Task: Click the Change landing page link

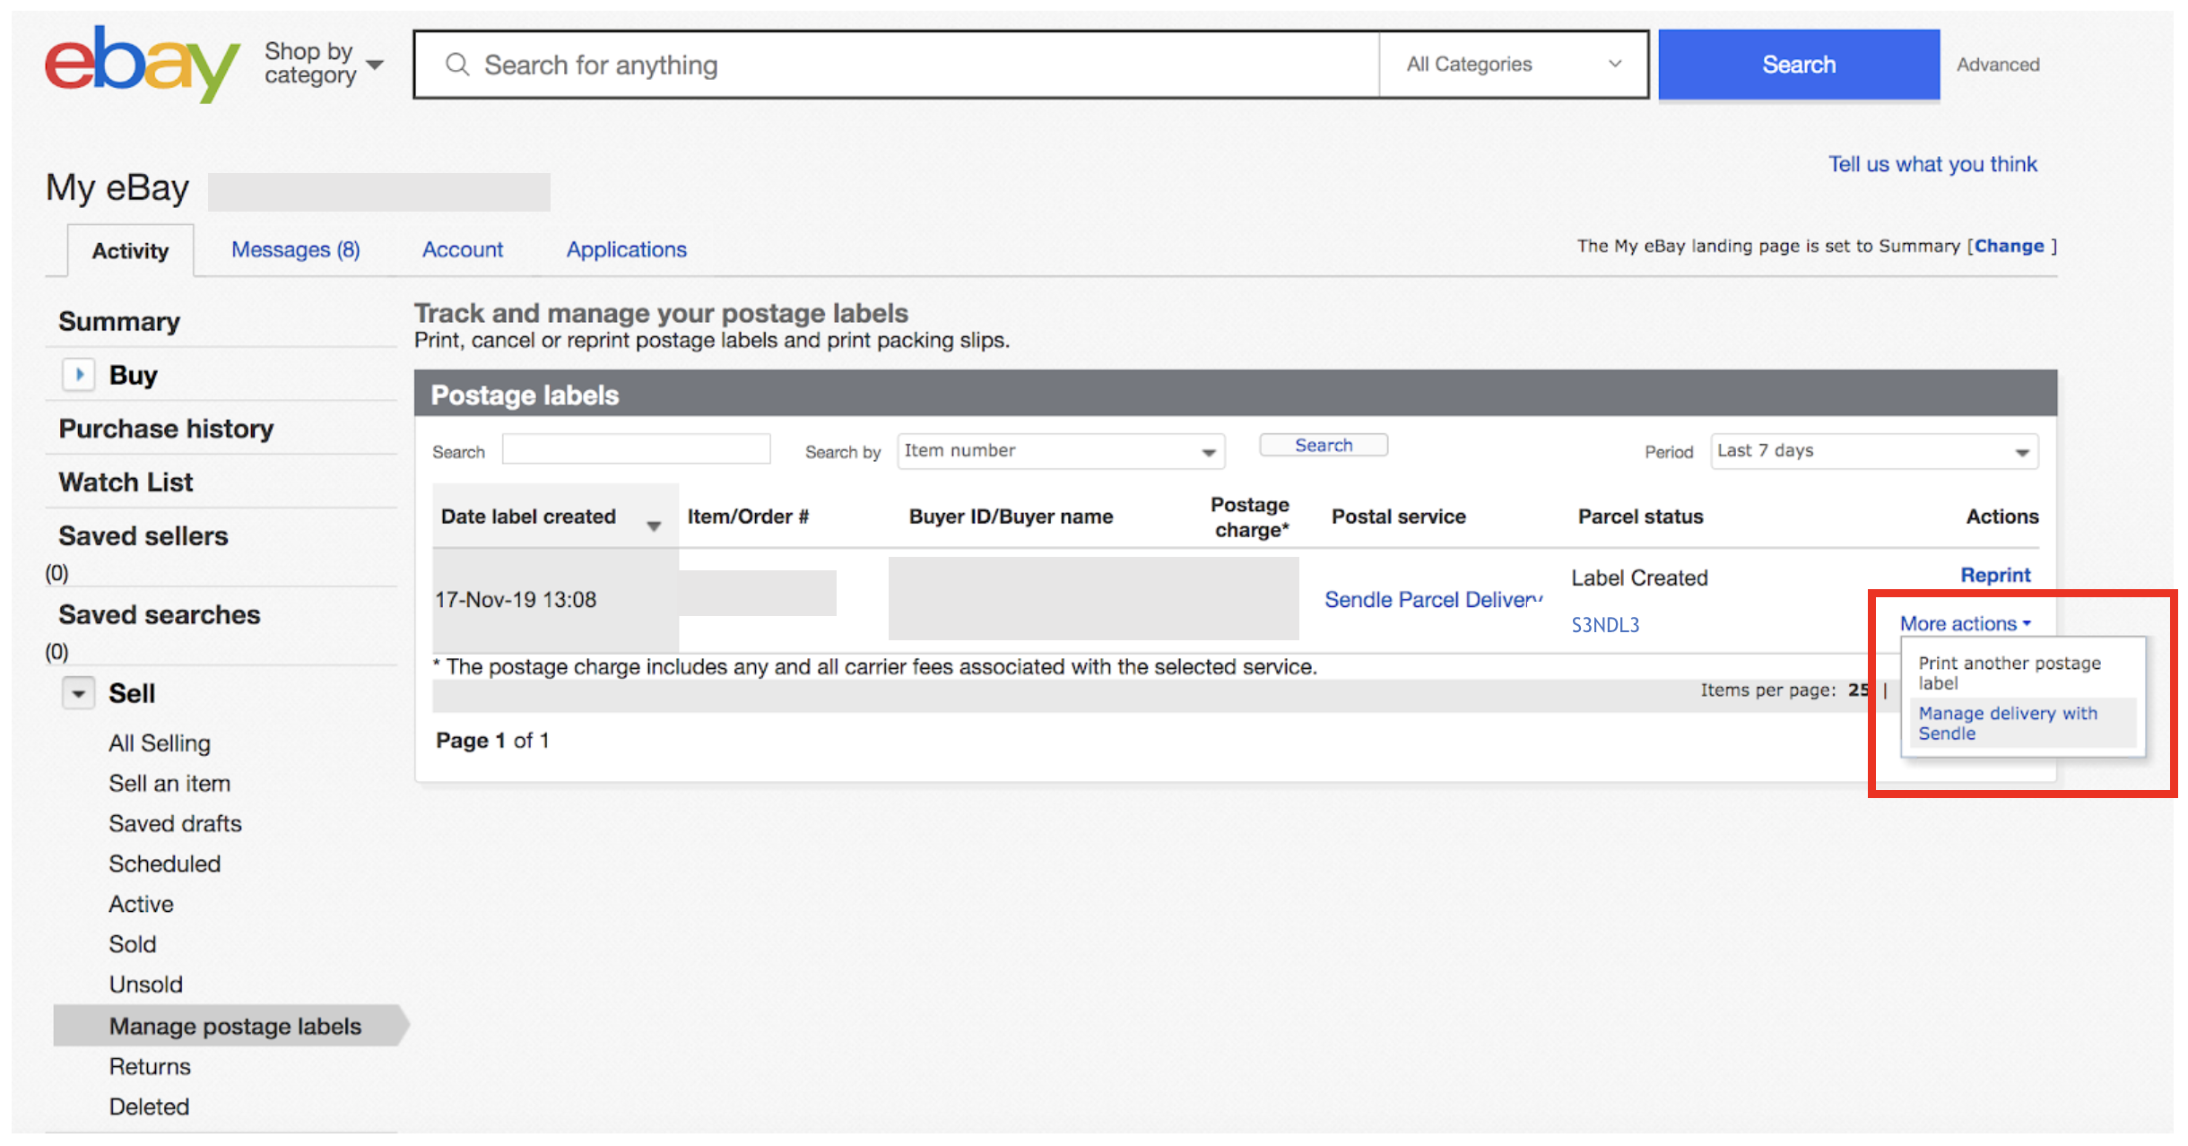Action: [x=2009, y=246]
